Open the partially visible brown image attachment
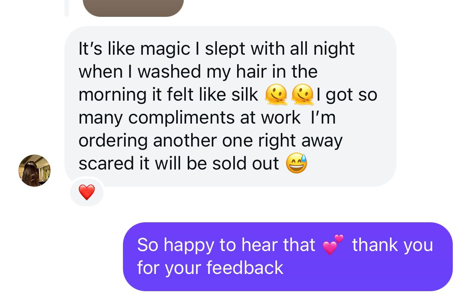Image resolution: width=462 pixels, height=308 pixels. tap(133, 8)
